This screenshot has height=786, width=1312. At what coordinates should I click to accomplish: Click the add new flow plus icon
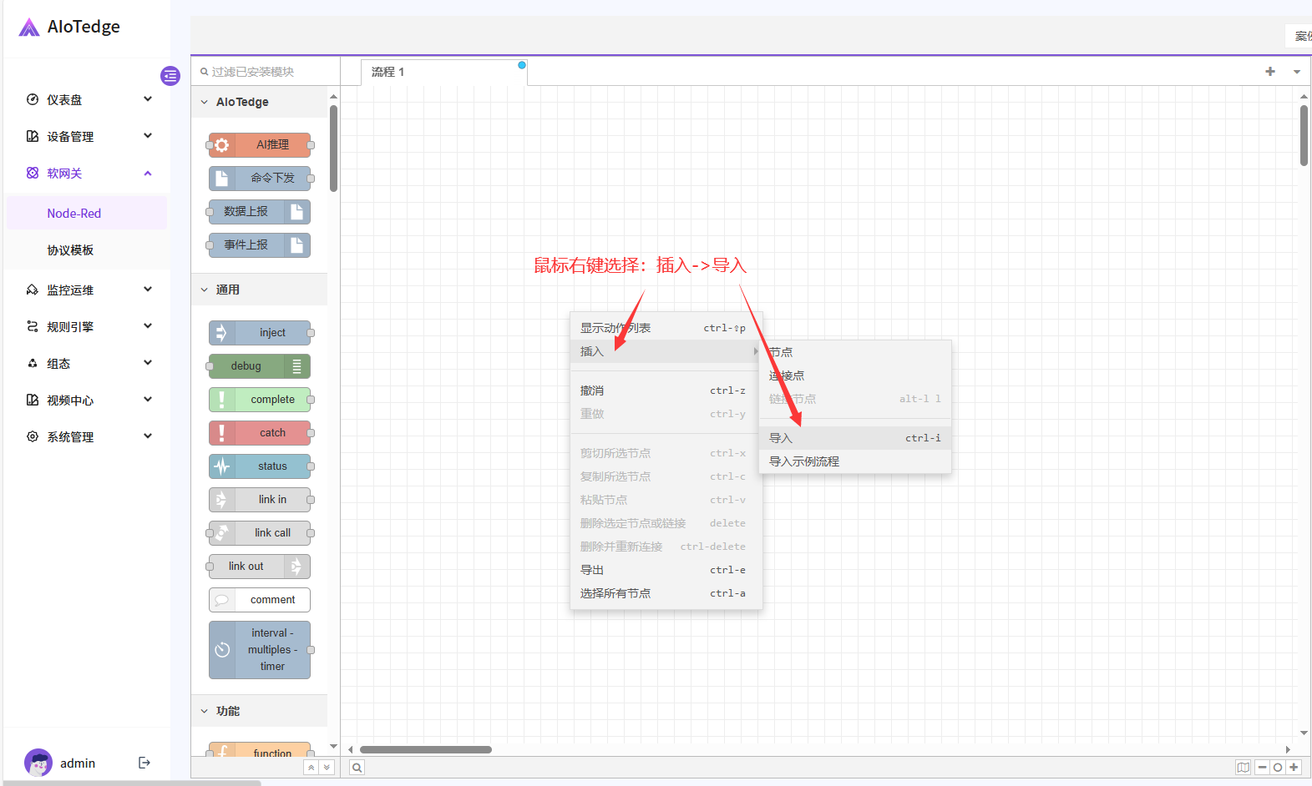click(x=1270, y=72)
